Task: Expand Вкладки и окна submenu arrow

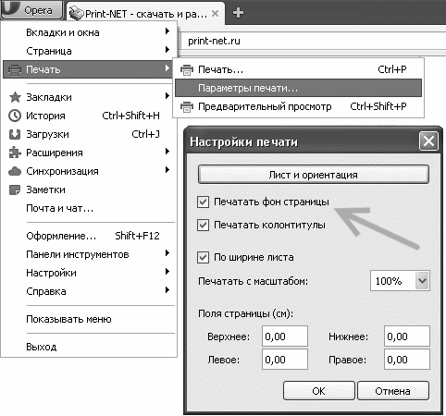Action: point(167,31)
